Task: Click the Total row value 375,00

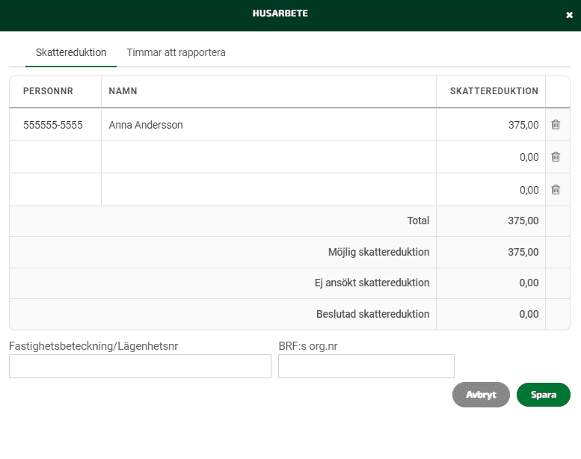Action: pyautogui.click(x=523, y=221)
